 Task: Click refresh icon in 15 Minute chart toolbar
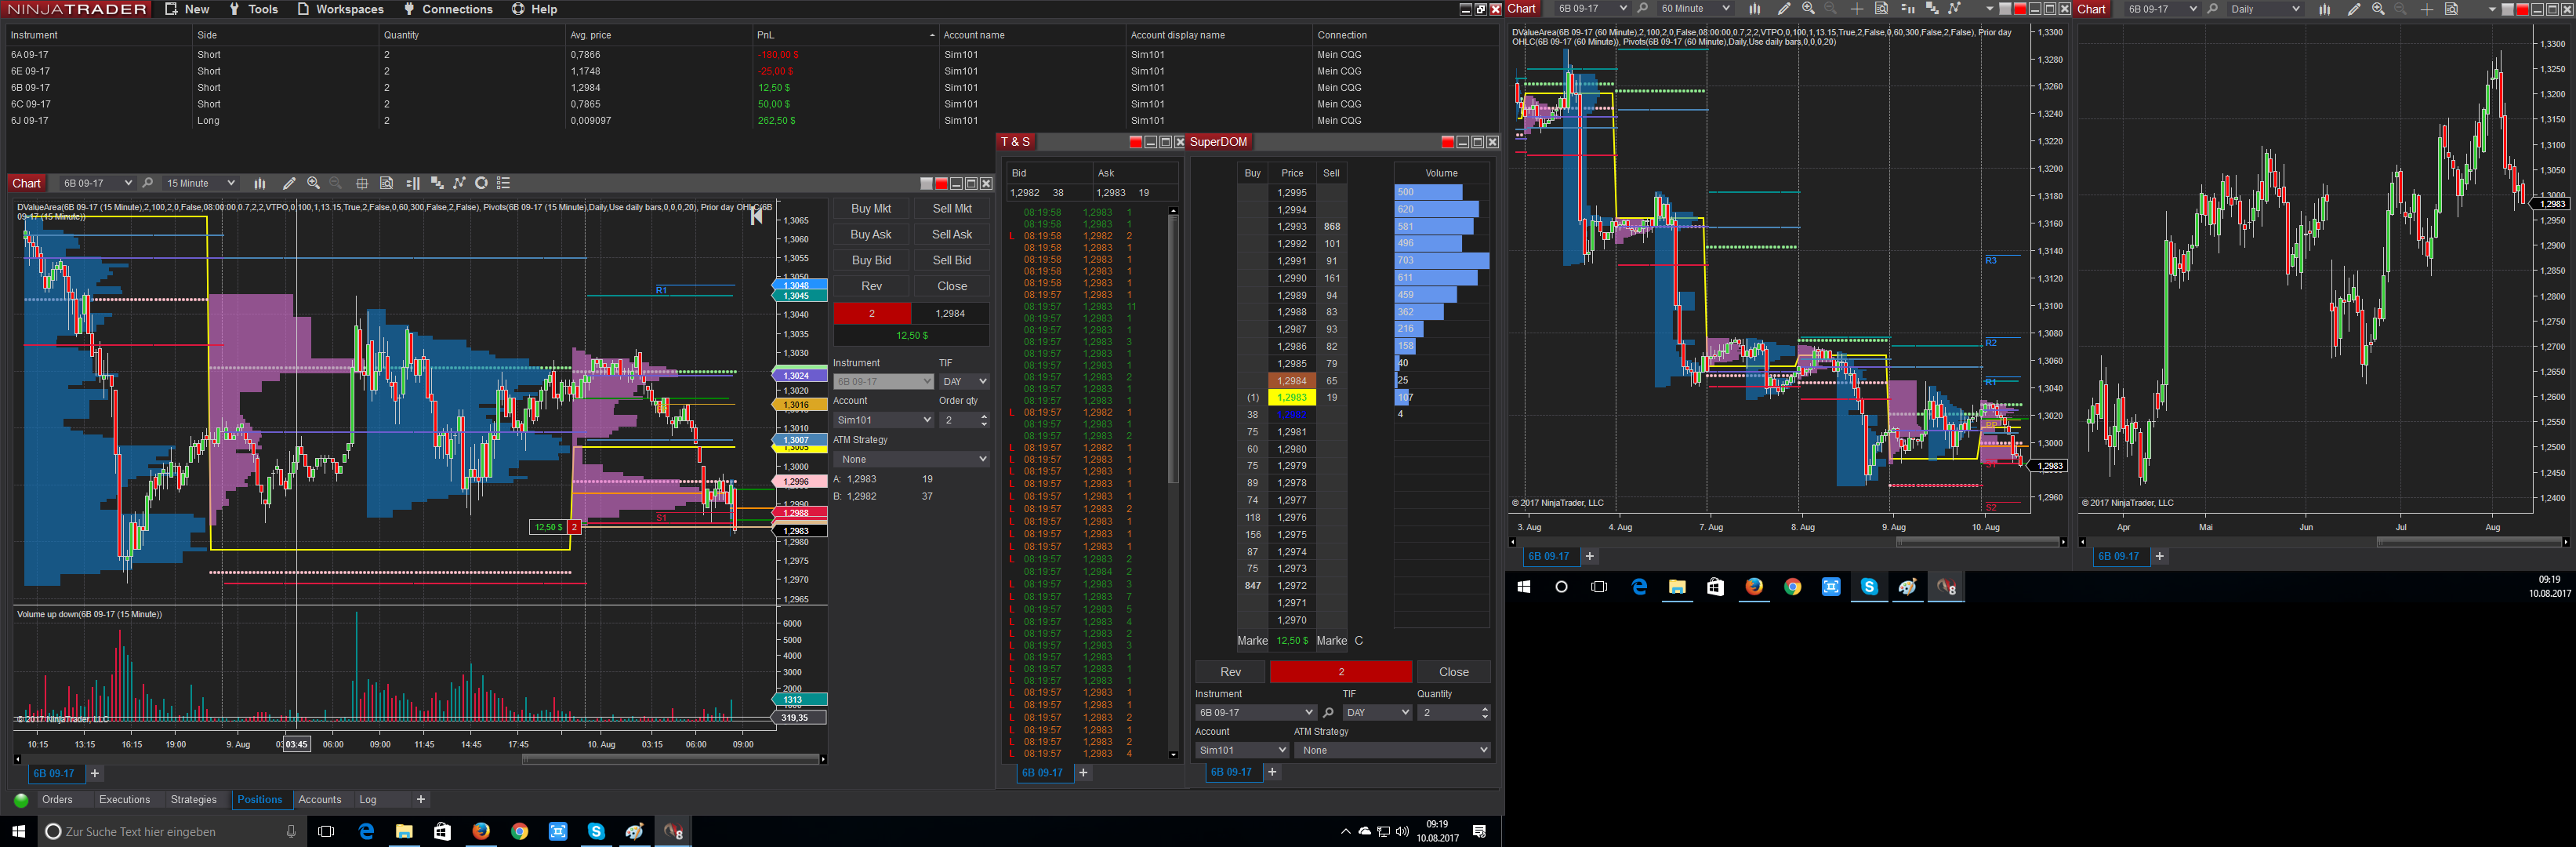[x=482, y=183]
